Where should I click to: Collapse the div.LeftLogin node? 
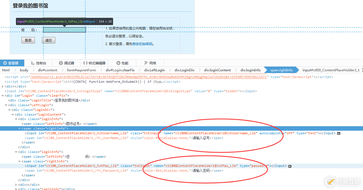(x=6, y=105)
